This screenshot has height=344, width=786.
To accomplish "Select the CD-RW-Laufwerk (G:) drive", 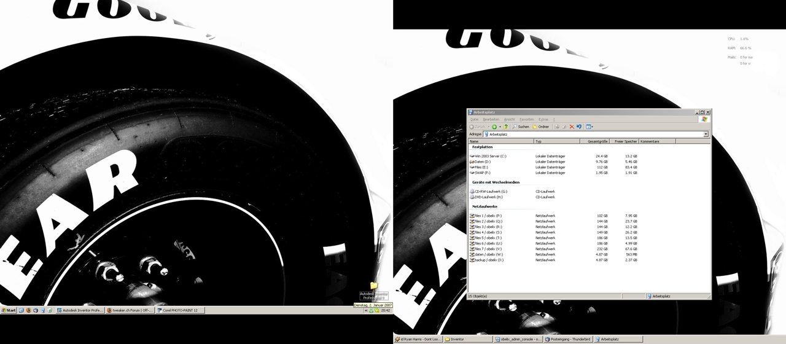I will [x=491, y=192].
